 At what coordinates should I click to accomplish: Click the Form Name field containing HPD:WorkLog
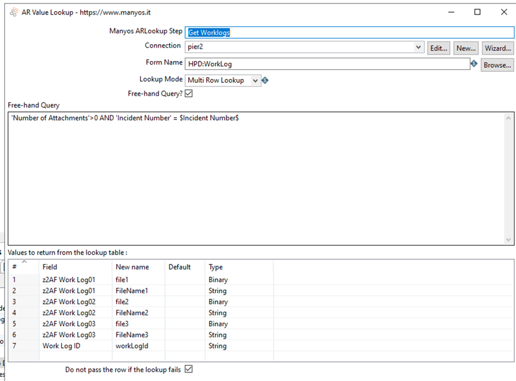pos(327,64)
